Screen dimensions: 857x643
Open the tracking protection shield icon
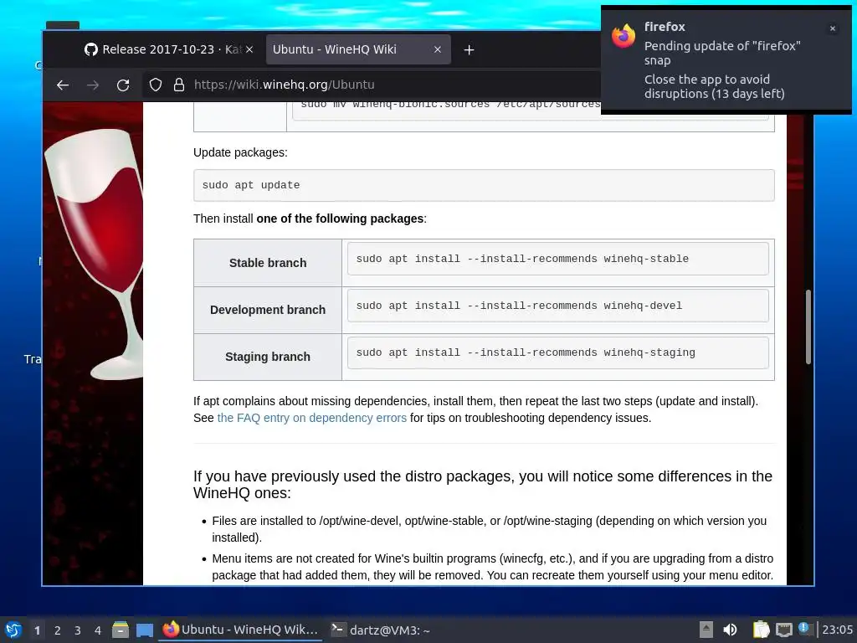tap(156, 85)
